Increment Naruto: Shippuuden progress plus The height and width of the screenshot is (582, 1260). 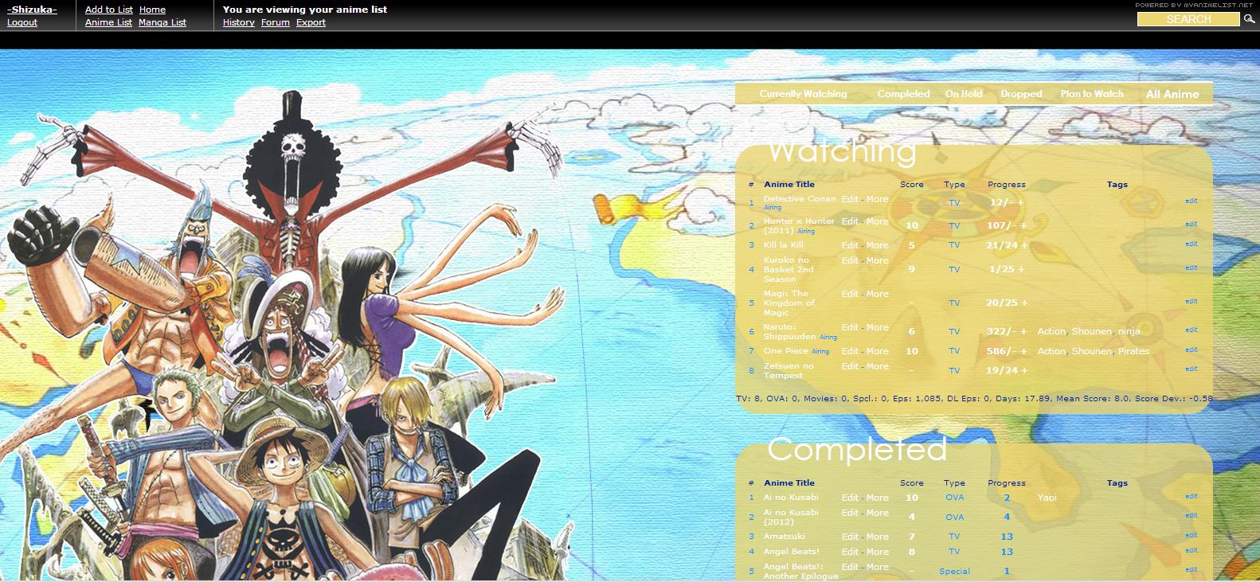point(1023,331)
